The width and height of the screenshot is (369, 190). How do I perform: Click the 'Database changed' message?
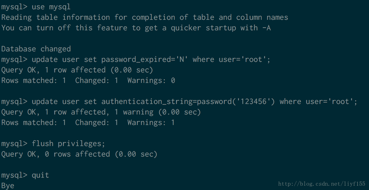coord(36,49)
